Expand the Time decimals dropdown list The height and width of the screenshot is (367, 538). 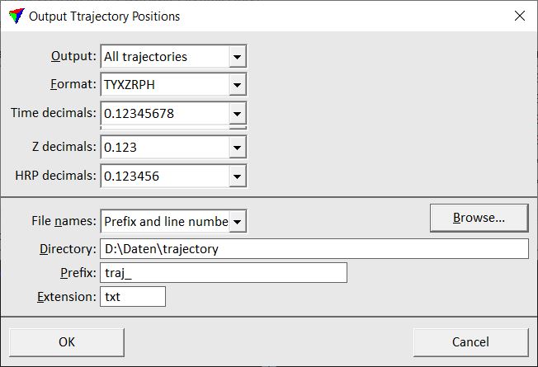pos(173,114)
